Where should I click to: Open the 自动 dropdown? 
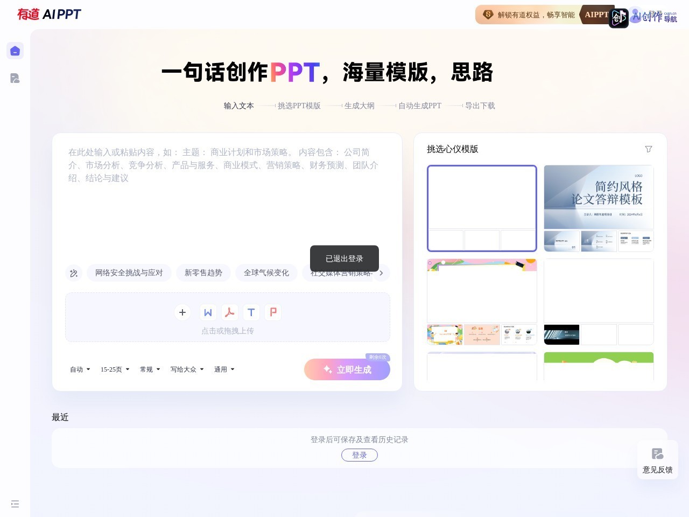tap(80, 369)
